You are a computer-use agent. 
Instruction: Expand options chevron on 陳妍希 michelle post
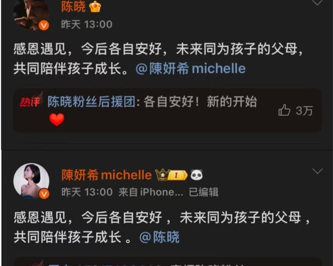[317, 171]
